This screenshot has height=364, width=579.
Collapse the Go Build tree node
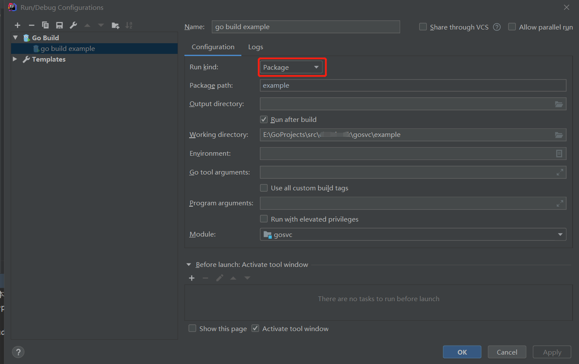(x=16, y=38)
